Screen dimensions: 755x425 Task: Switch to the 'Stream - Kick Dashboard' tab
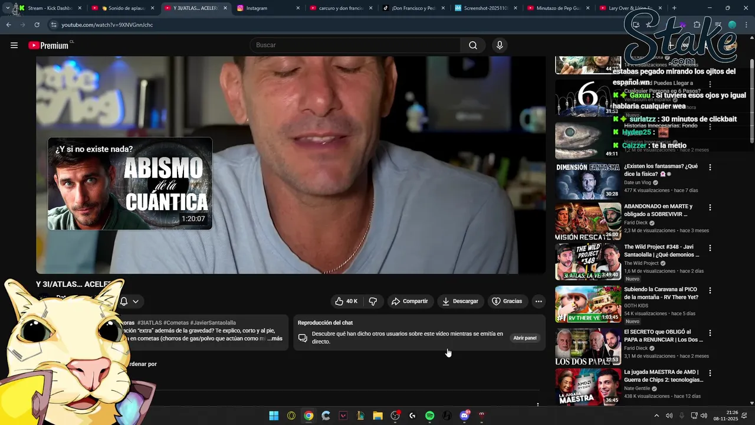50,8
